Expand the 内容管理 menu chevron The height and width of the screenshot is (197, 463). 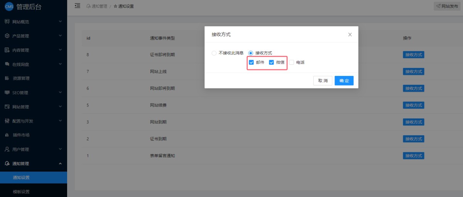60,50
